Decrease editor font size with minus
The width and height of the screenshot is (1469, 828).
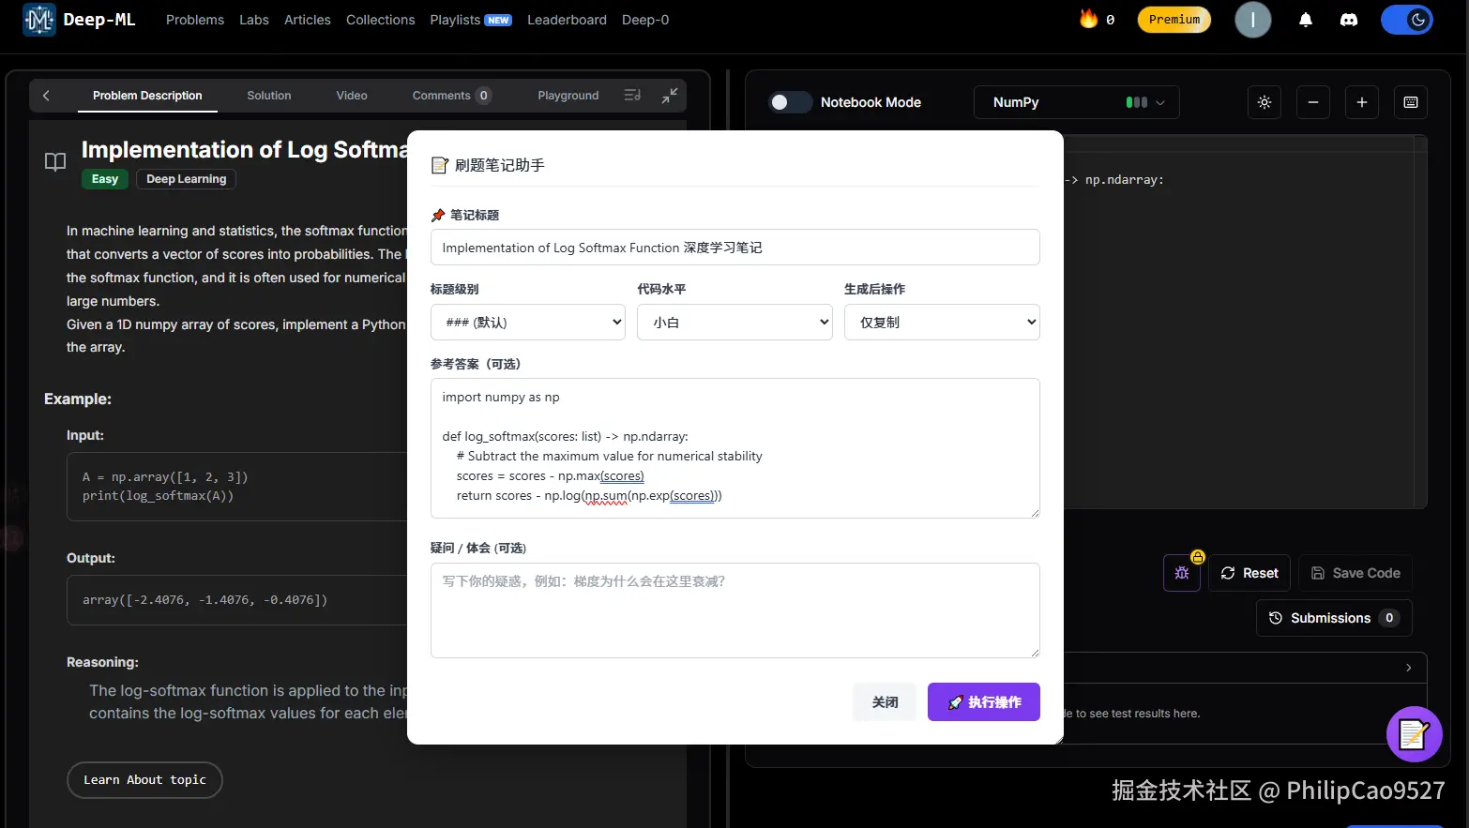pyautogui.click(x=1313, y=102)
